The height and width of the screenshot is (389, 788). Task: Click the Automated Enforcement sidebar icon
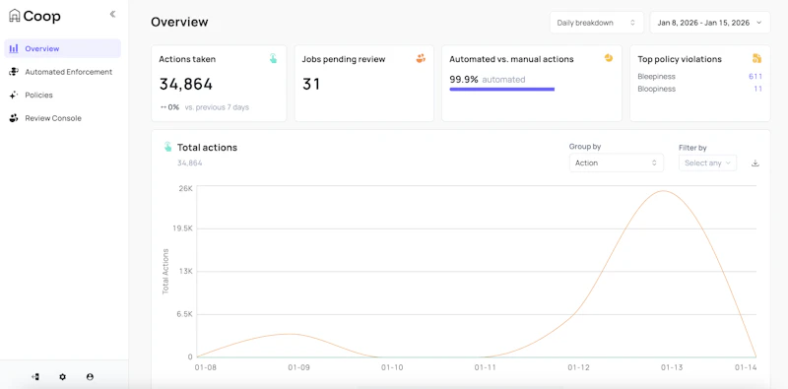pos(14,72)
